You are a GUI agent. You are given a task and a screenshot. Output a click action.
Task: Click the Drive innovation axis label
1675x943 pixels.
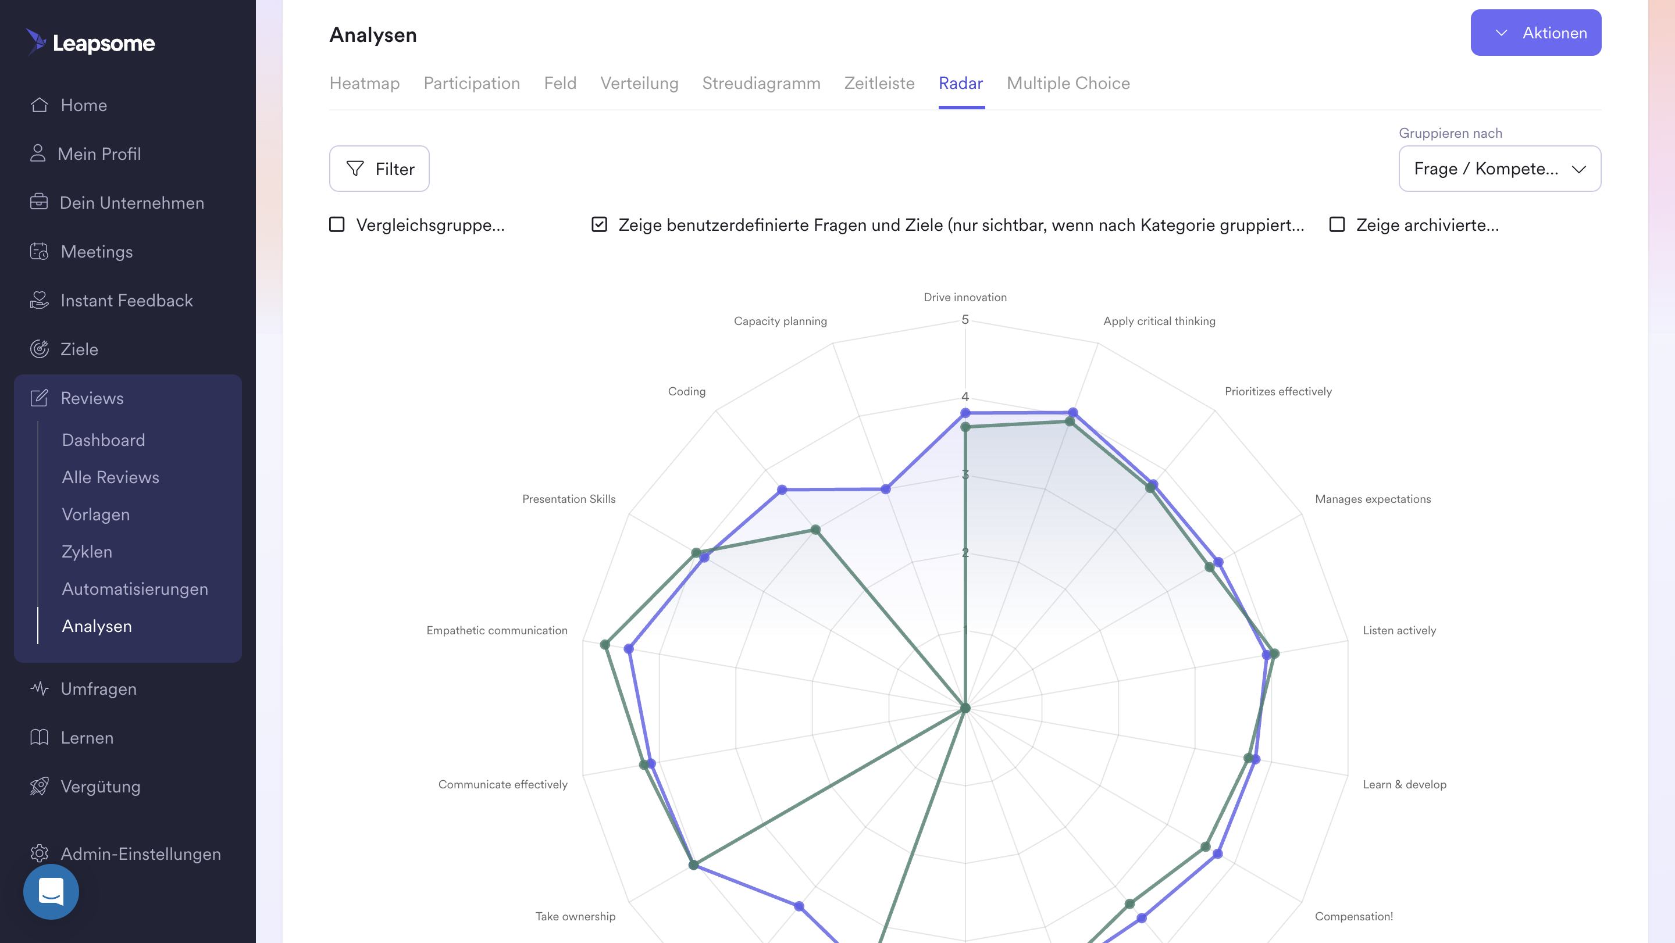965,297
